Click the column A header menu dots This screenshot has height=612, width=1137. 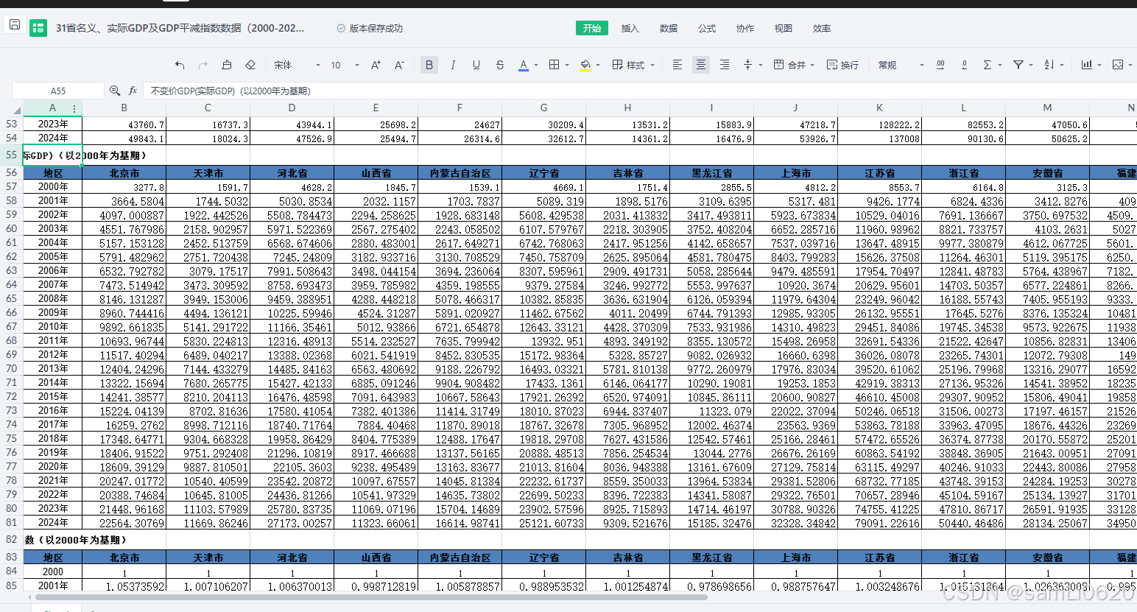(74, 108)
